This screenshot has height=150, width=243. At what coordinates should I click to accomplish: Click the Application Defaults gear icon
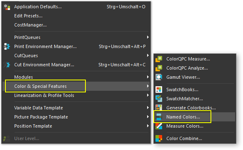click(7, 7)
